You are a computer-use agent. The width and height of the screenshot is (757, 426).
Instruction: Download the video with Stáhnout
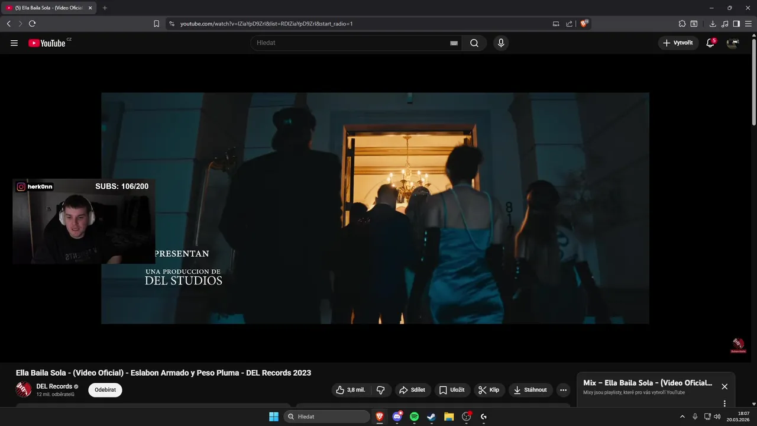(530, 390)
